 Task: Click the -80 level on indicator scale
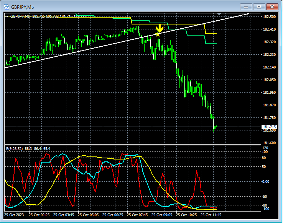[x=265, y=205]
